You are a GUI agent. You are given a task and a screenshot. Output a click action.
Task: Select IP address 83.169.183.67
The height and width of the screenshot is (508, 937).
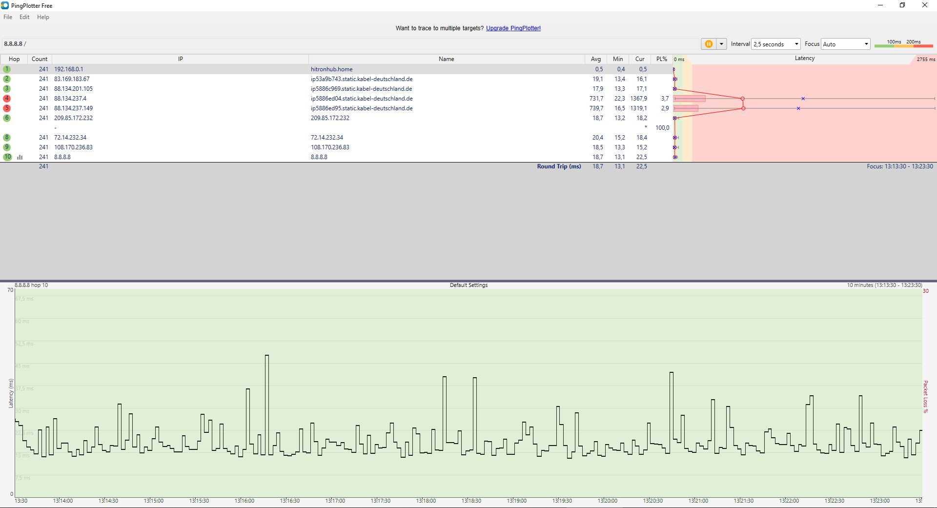pos(72,79)
